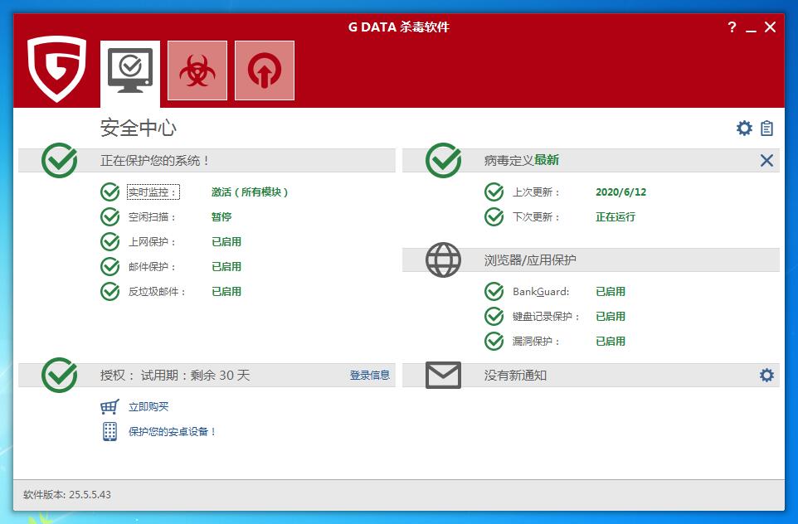Click the 上网保护 label
Image resolution: width=798 pixels, height=524 pixels.
152,241
